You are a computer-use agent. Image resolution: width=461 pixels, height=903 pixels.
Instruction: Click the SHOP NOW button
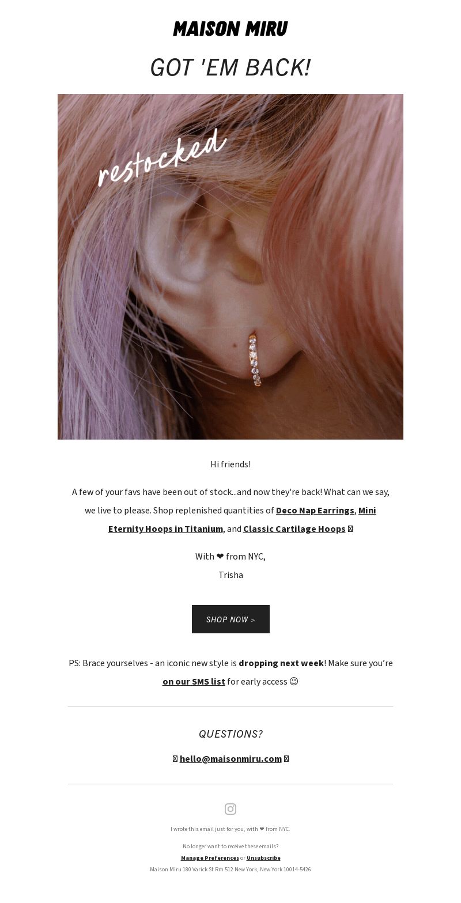point(231,619)
